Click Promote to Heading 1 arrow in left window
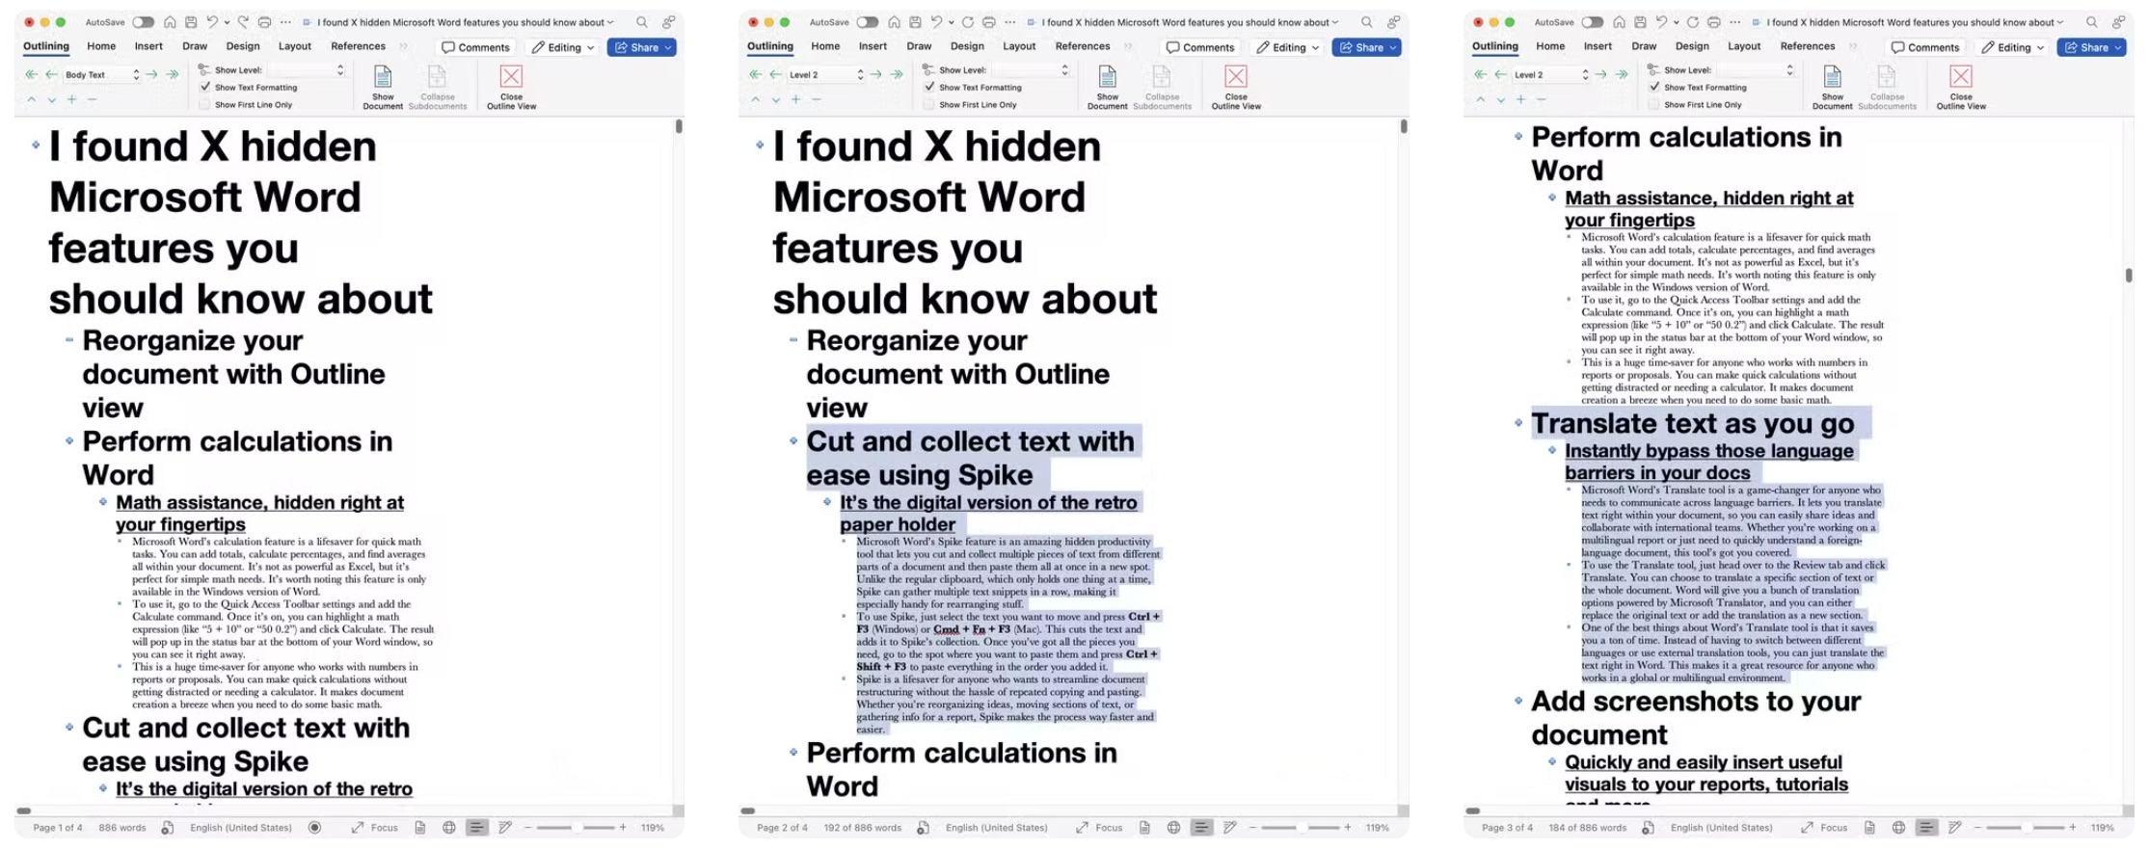Viewport: 2148px width, 850px height. click(x=32, y=74)
